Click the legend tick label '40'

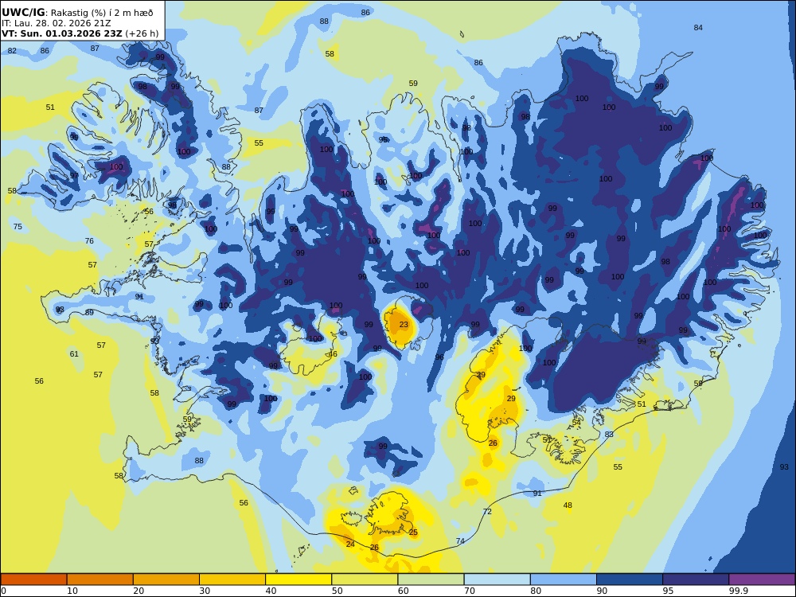coord(271,591)
